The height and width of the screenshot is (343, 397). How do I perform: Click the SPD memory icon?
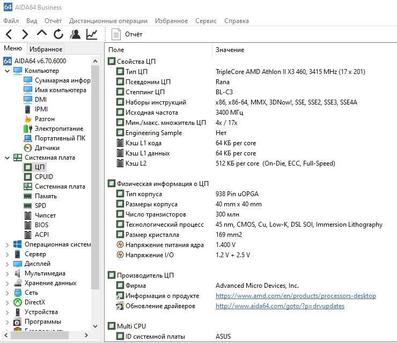point(27,206)
